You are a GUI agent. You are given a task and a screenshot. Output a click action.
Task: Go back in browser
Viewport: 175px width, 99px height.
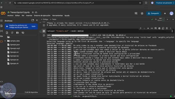[x=1, y=3]
